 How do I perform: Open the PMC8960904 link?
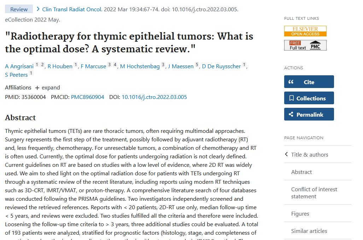pyautogui.click(x=88, y=97)
